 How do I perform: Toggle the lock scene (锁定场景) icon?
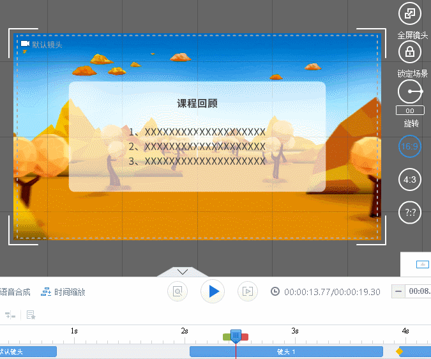coord(409,52)
